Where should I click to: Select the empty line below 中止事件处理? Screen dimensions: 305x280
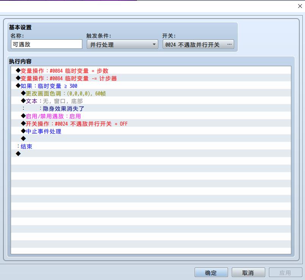[x=151, y=139]
